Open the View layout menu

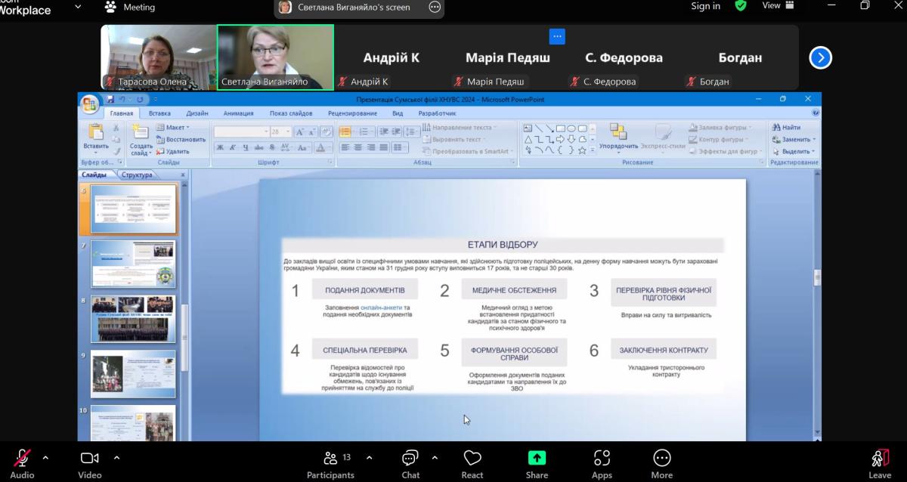[778, 6]
